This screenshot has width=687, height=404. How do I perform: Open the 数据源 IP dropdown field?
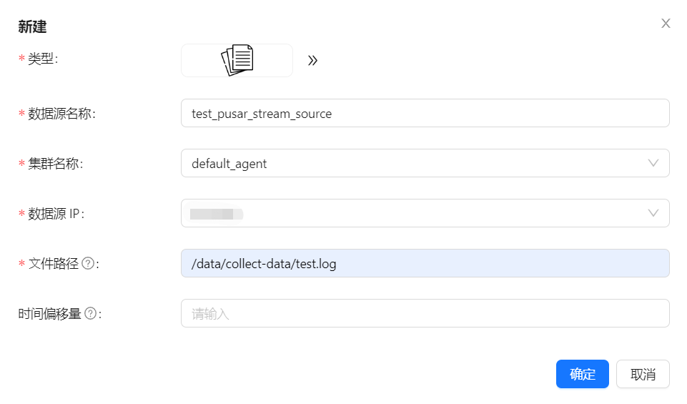[x=415, y=213]
